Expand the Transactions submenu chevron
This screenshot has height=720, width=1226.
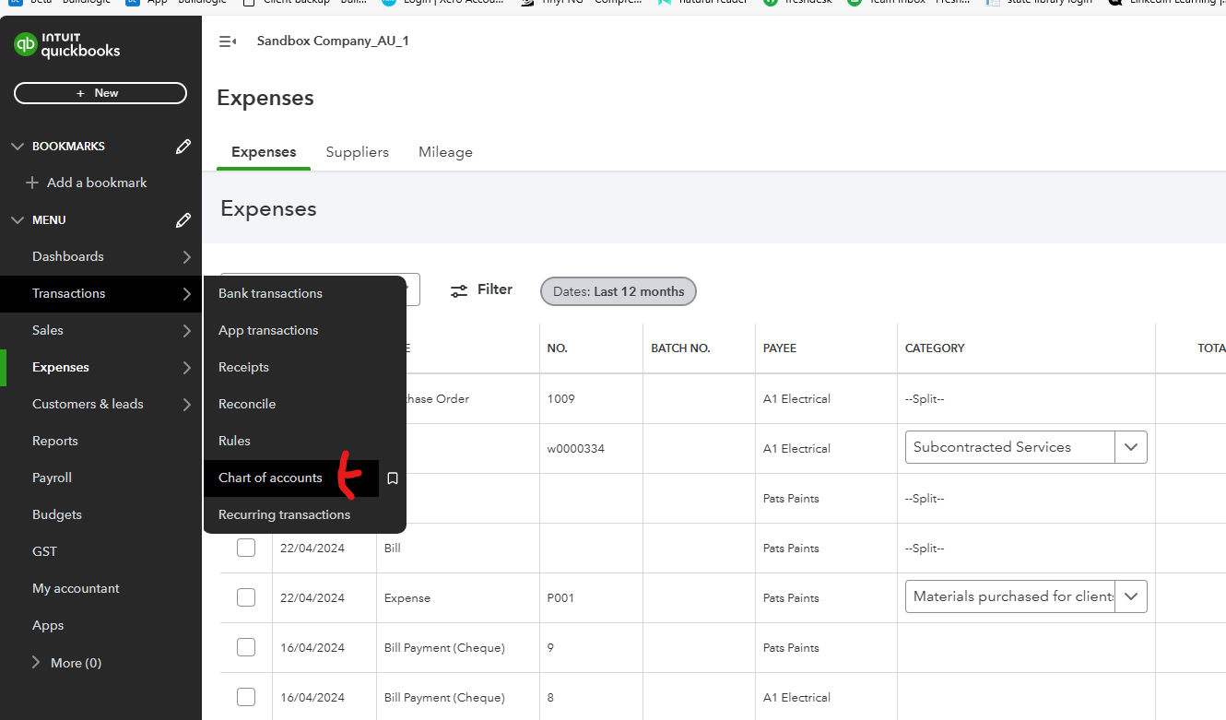[186, 294]
